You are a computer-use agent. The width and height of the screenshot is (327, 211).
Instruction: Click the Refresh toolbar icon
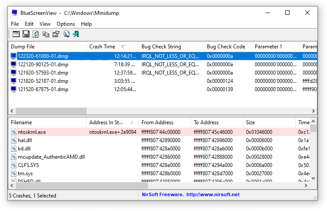coord(36,34)
